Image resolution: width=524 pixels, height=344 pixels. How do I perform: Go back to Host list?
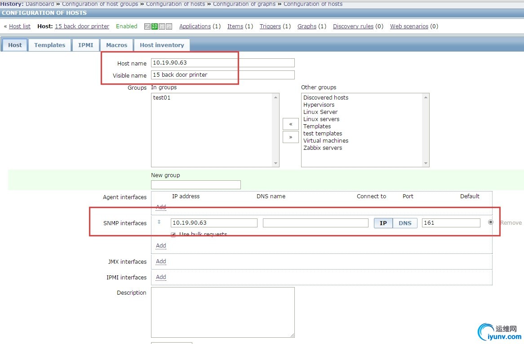20,26
